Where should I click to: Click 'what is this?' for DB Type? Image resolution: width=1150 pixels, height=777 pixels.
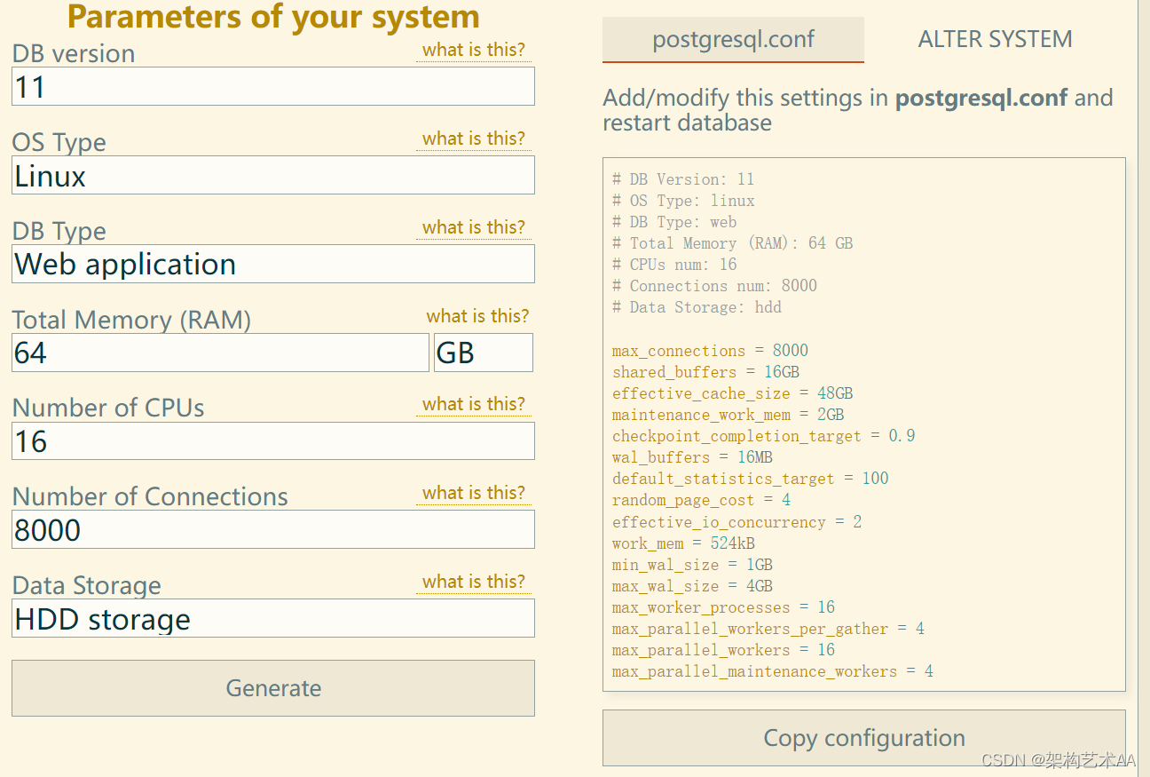click(473, 227)
